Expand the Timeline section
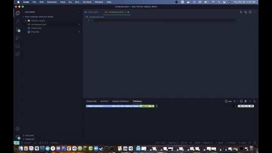This screenshot has width=272, height=153. 29,139
